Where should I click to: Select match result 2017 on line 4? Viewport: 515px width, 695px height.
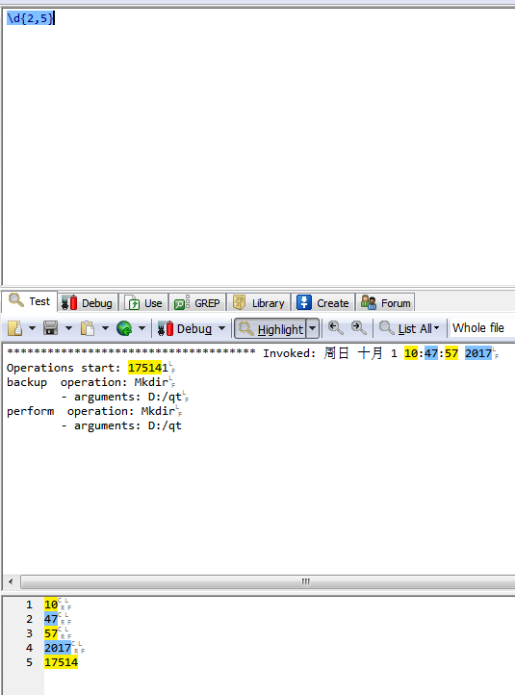58,648
